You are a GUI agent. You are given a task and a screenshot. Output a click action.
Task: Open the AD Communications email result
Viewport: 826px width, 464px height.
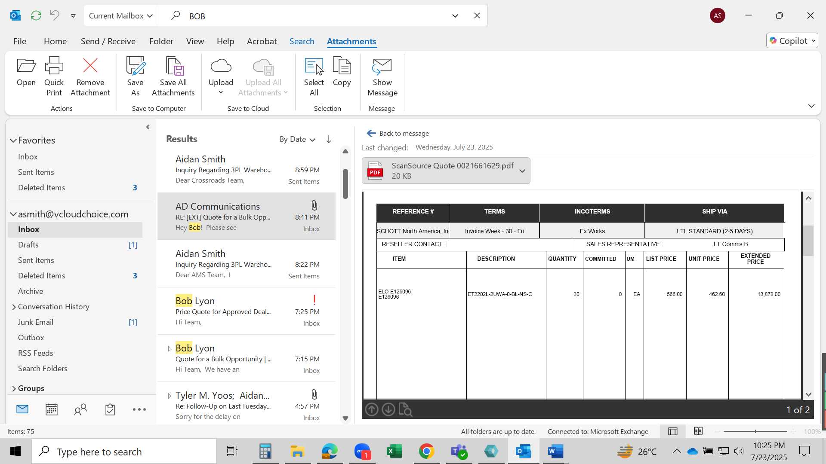pyautogui.click(x=247, y=216)
